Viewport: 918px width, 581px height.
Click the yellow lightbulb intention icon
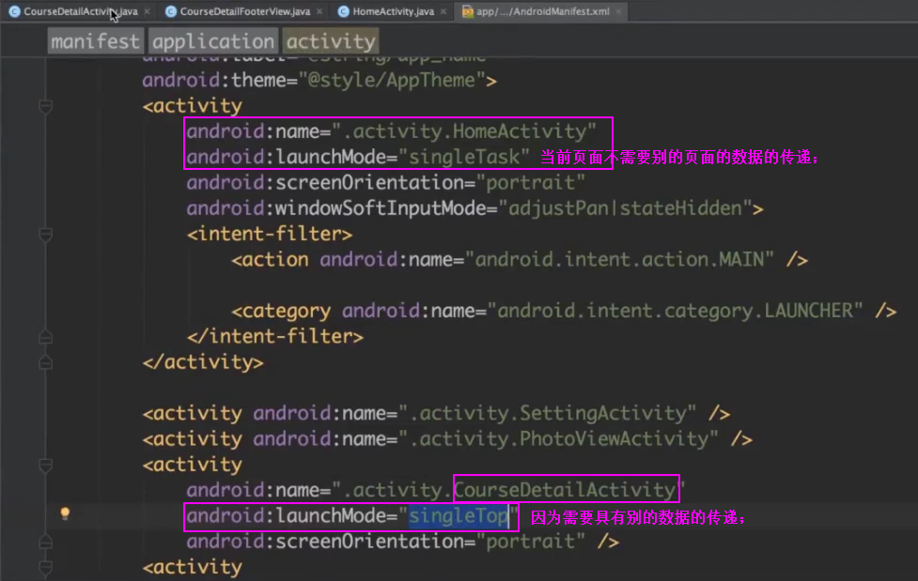pos(65,513)
